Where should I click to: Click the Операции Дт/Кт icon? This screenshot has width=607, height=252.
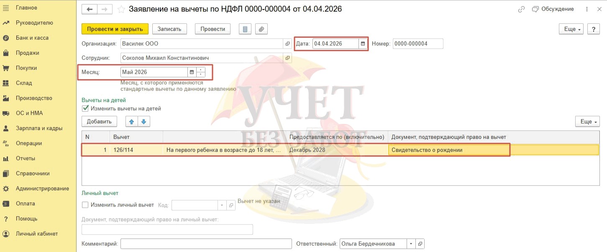coord(6,143)
